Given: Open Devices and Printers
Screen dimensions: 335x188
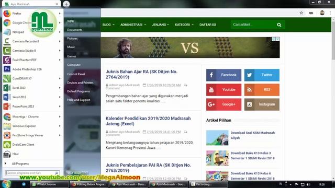Looking at the screenshot, I should click(x=80, y=83).
